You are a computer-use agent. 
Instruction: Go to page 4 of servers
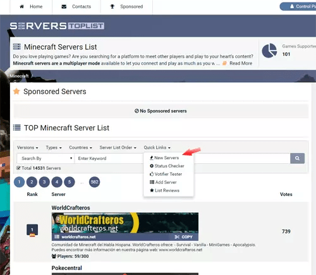point(57,182)
